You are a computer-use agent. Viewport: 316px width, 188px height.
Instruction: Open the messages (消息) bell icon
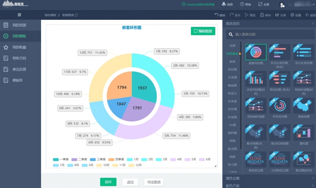224,4
